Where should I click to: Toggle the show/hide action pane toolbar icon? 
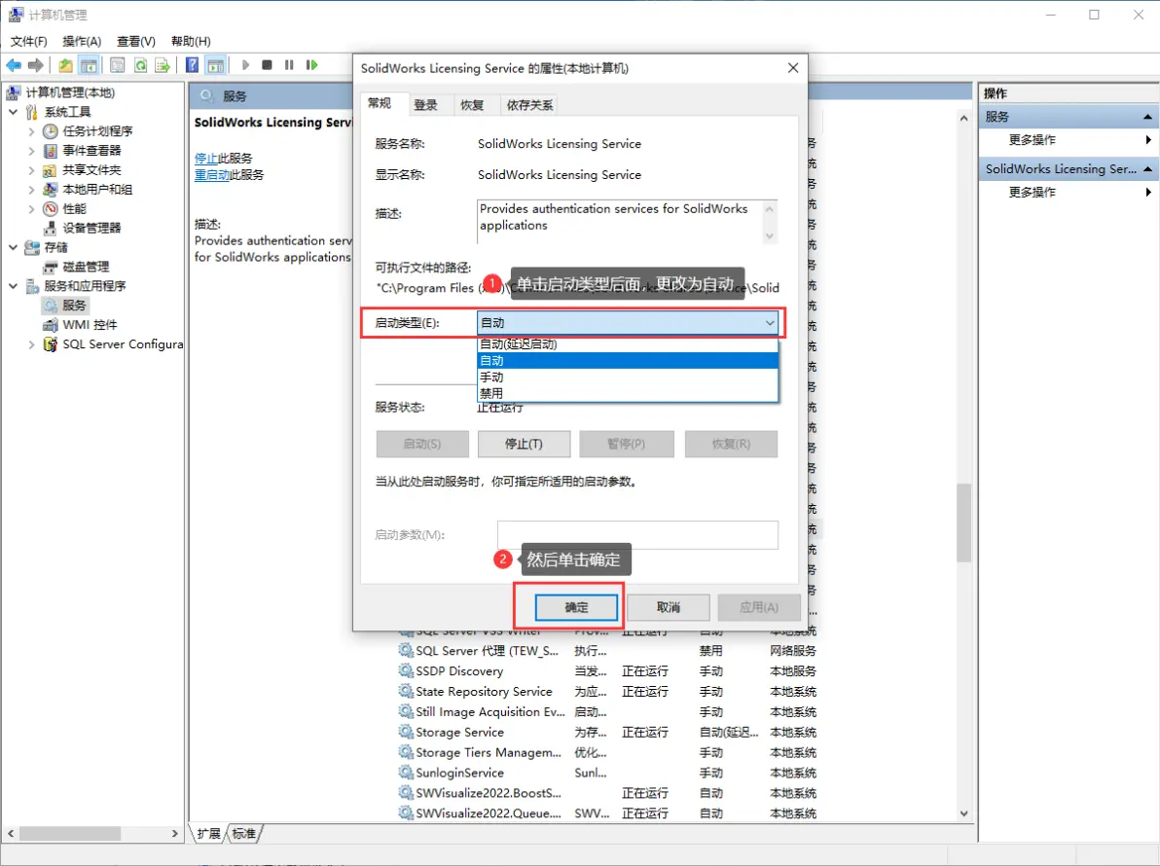[x=215, y=65]
